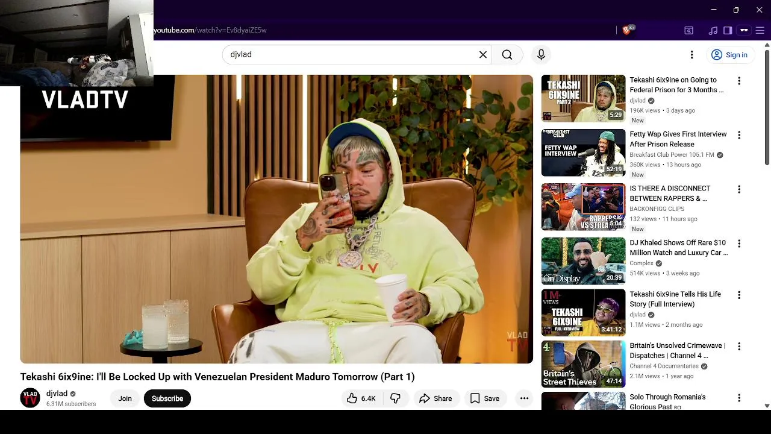The height and width of the screenshot is (434, 771).
Task: Open 'IS THERE A DISCONNECT BETWEEN RAPPERS' title
Action: click(x=670, y=193)
